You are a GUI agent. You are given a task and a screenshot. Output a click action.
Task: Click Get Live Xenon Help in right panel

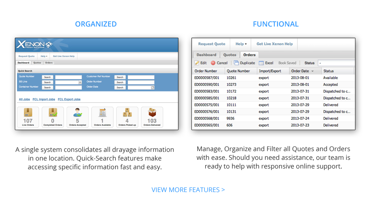[274, 44]
